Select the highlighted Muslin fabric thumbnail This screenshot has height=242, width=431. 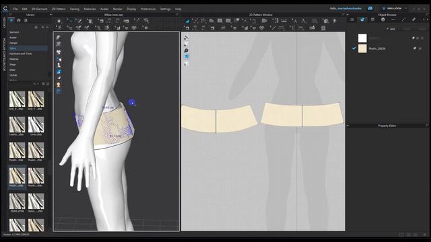click(x=17, y=177)
